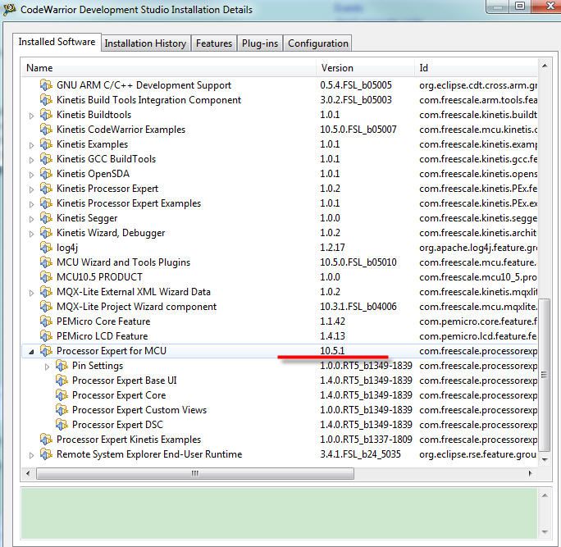Viewport: 561px width, 547px height.
Task: Select the MCU10.5 PRODUCT row name
Action: 99,277
